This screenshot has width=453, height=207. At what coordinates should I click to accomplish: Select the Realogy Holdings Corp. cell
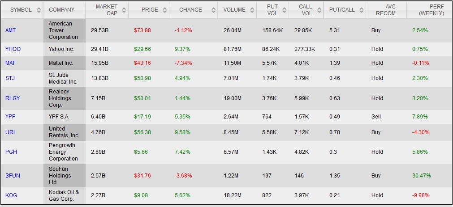pos(65,98)
